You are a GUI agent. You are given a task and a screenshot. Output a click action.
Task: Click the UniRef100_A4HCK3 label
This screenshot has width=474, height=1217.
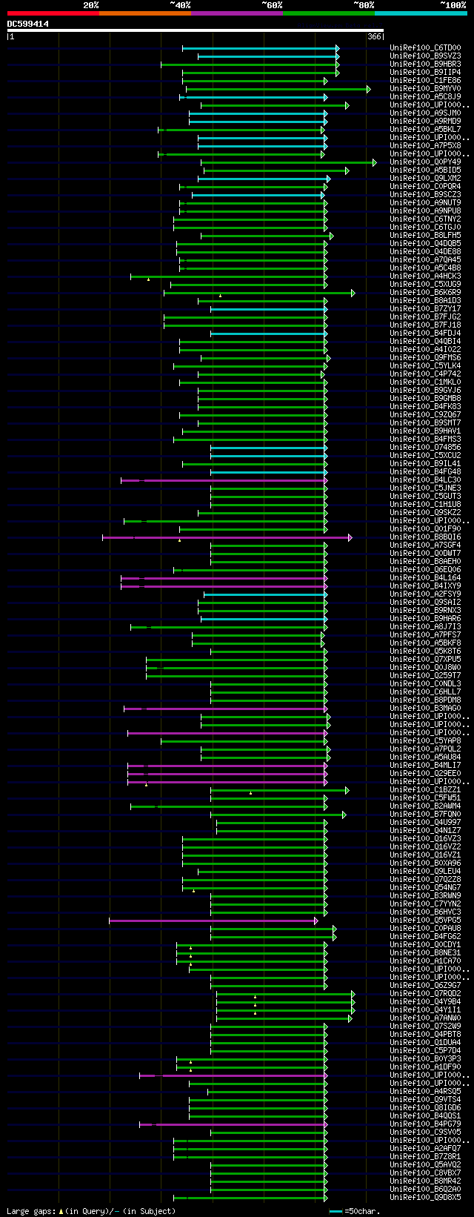(425, 276)
